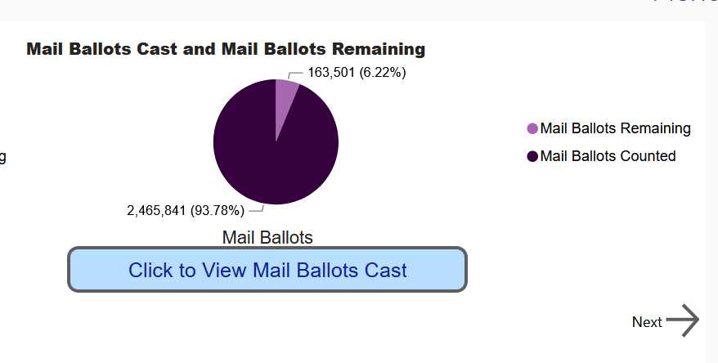
Task: Select the word Next beside the arrow
Action: pos(647,322)
